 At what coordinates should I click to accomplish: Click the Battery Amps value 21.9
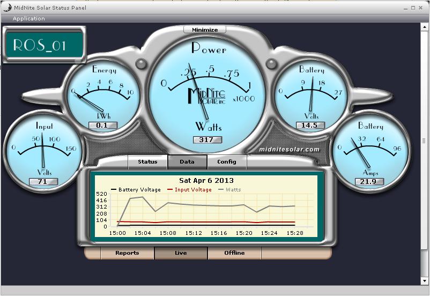(x=369, y=182)
